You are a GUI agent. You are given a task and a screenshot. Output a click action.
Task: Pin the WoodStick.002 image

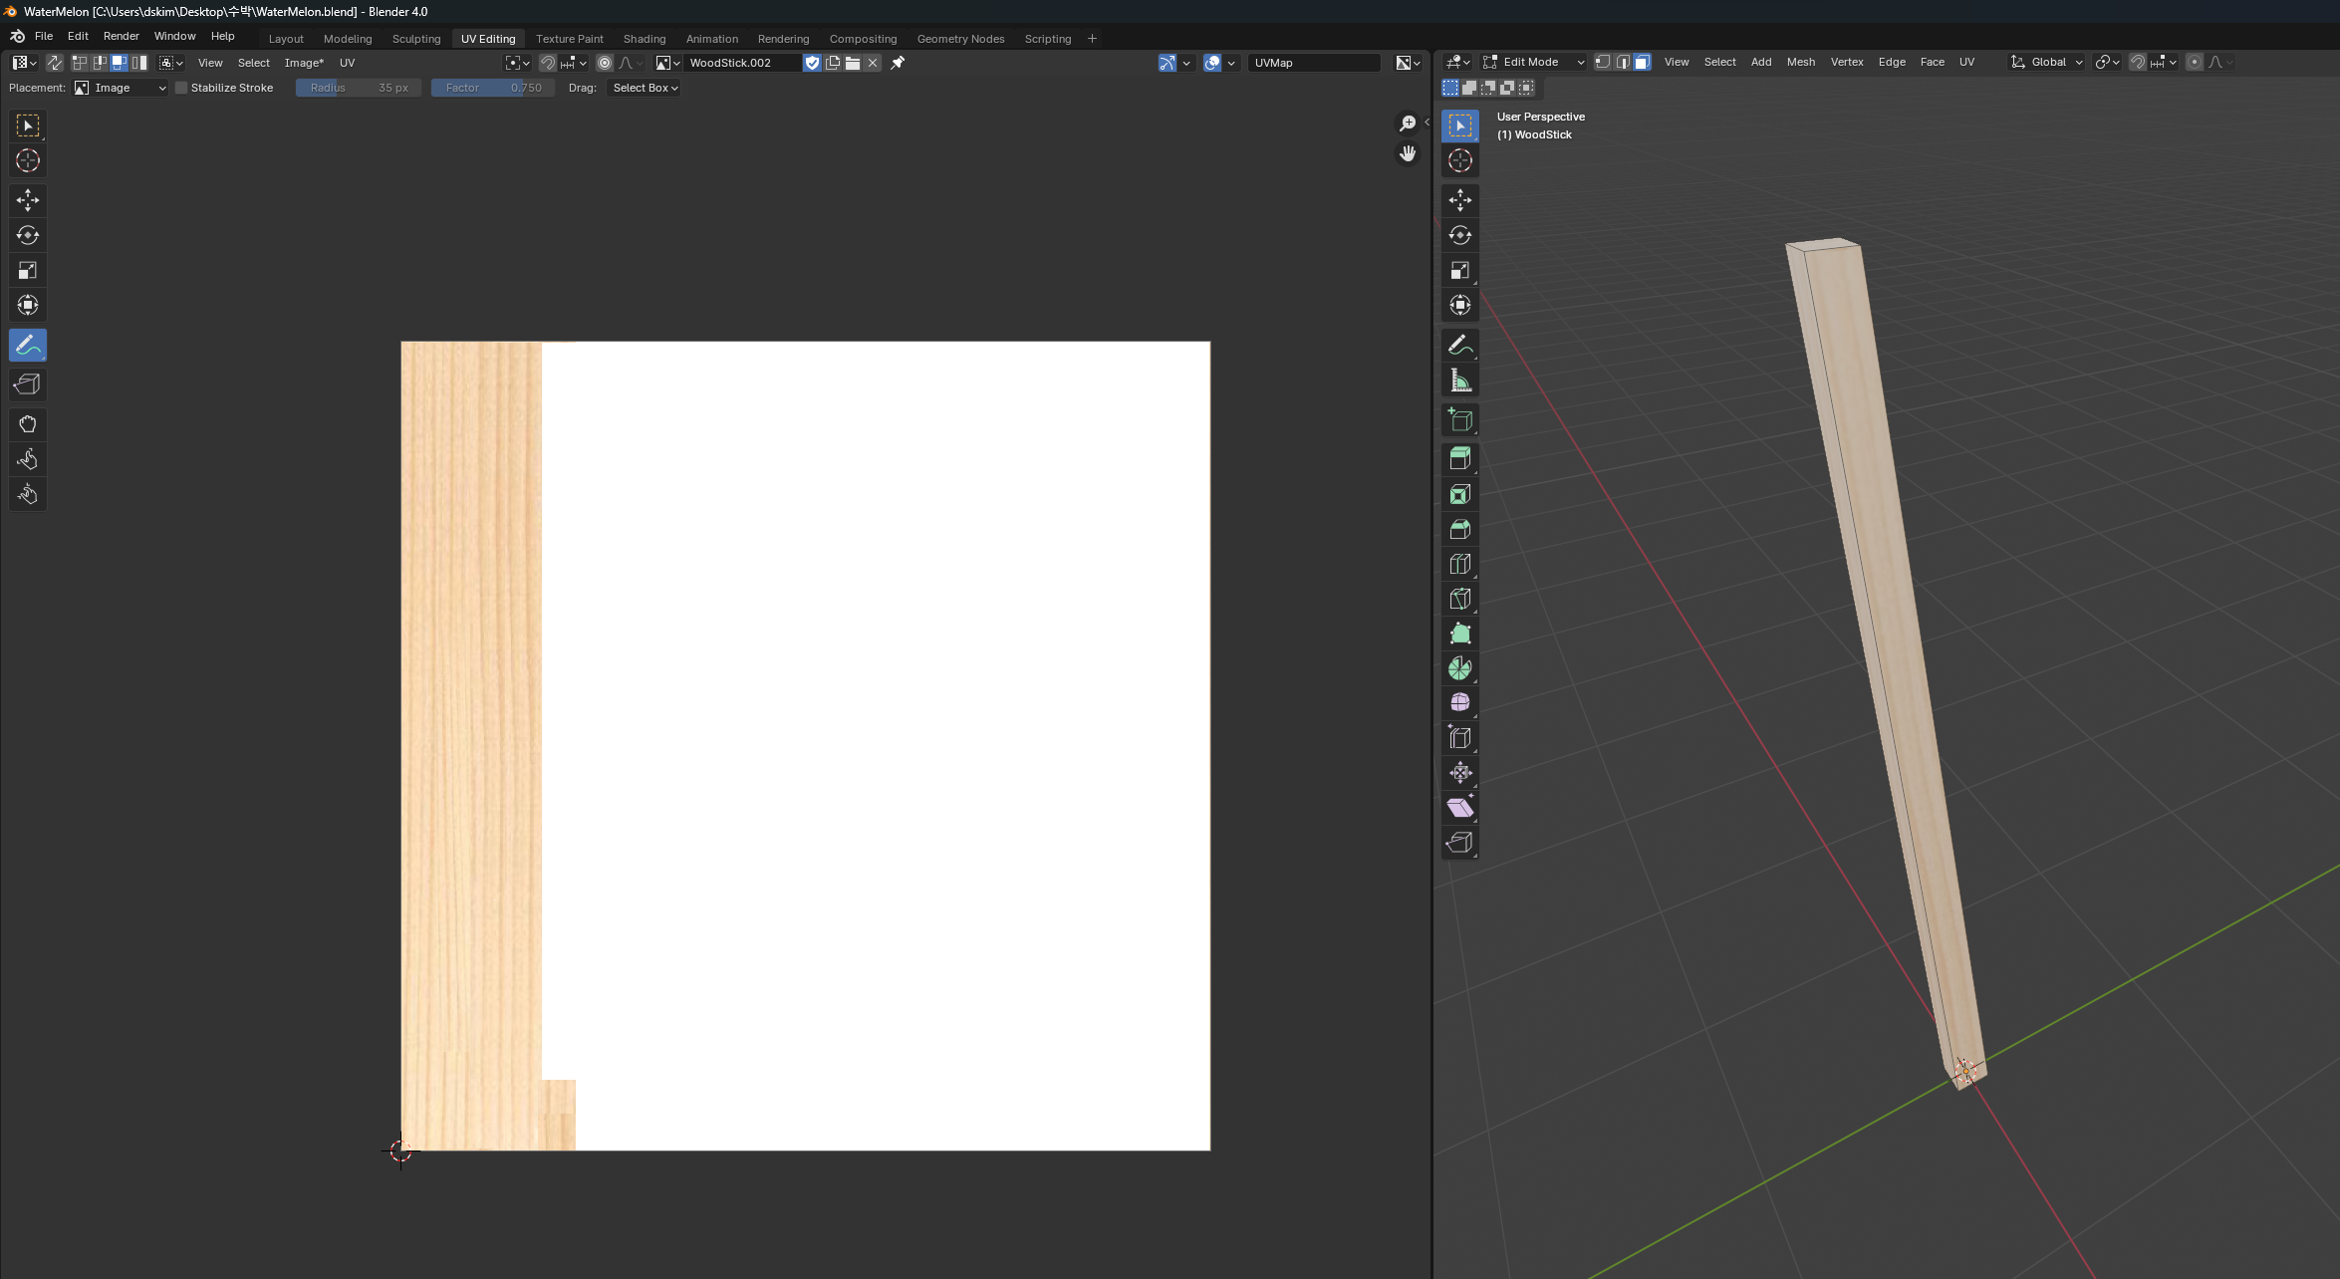(x=898, y=63)
